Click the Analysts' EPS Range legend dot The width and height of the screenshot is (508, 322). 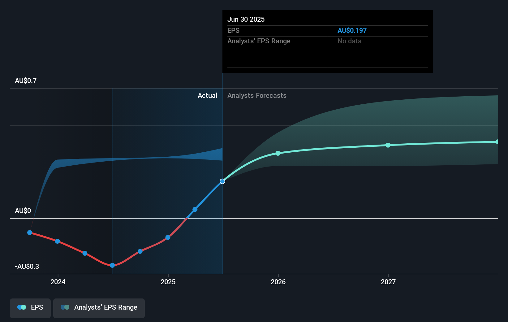65,307
